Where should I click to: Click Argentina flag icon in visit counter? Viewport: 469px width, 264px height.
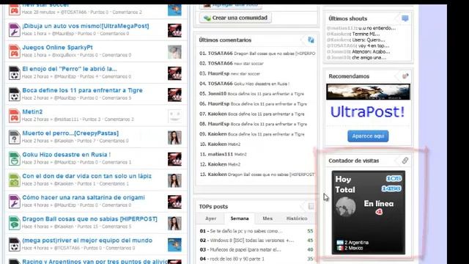(340, 243)
